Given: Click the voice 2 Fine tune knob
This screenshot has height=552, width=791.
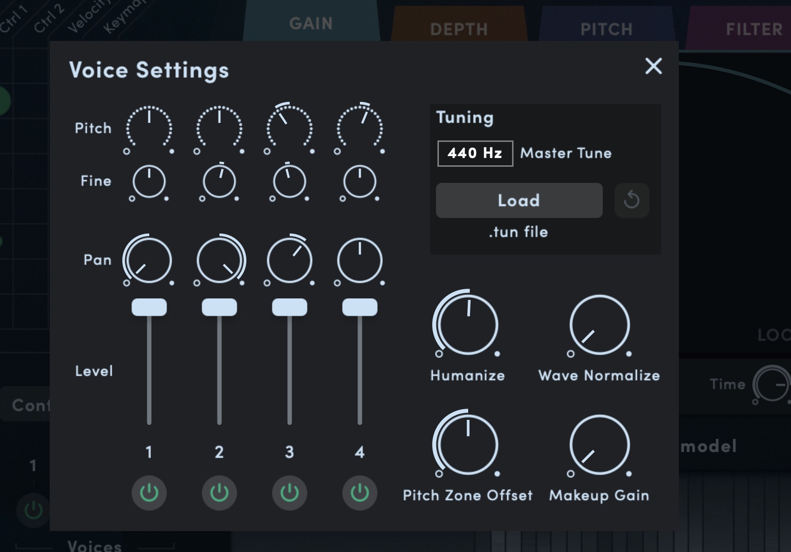Looking at the screenshot, I should coord(219,182).
